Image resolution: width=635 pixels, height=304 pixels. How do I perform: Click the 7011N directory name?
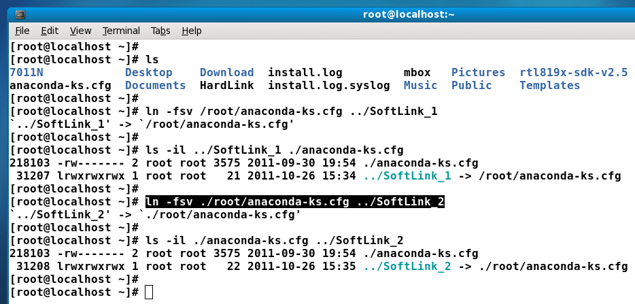click(27, 73)
